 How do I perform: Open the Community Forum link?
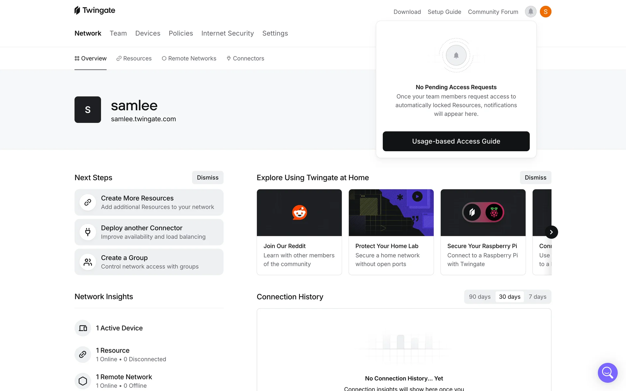click(x=493, y=12)
